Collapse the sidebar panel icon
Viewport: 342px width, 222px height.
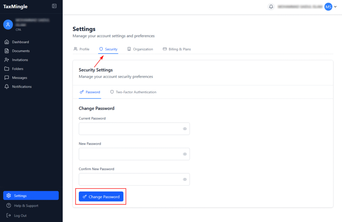tap(54, 6)
